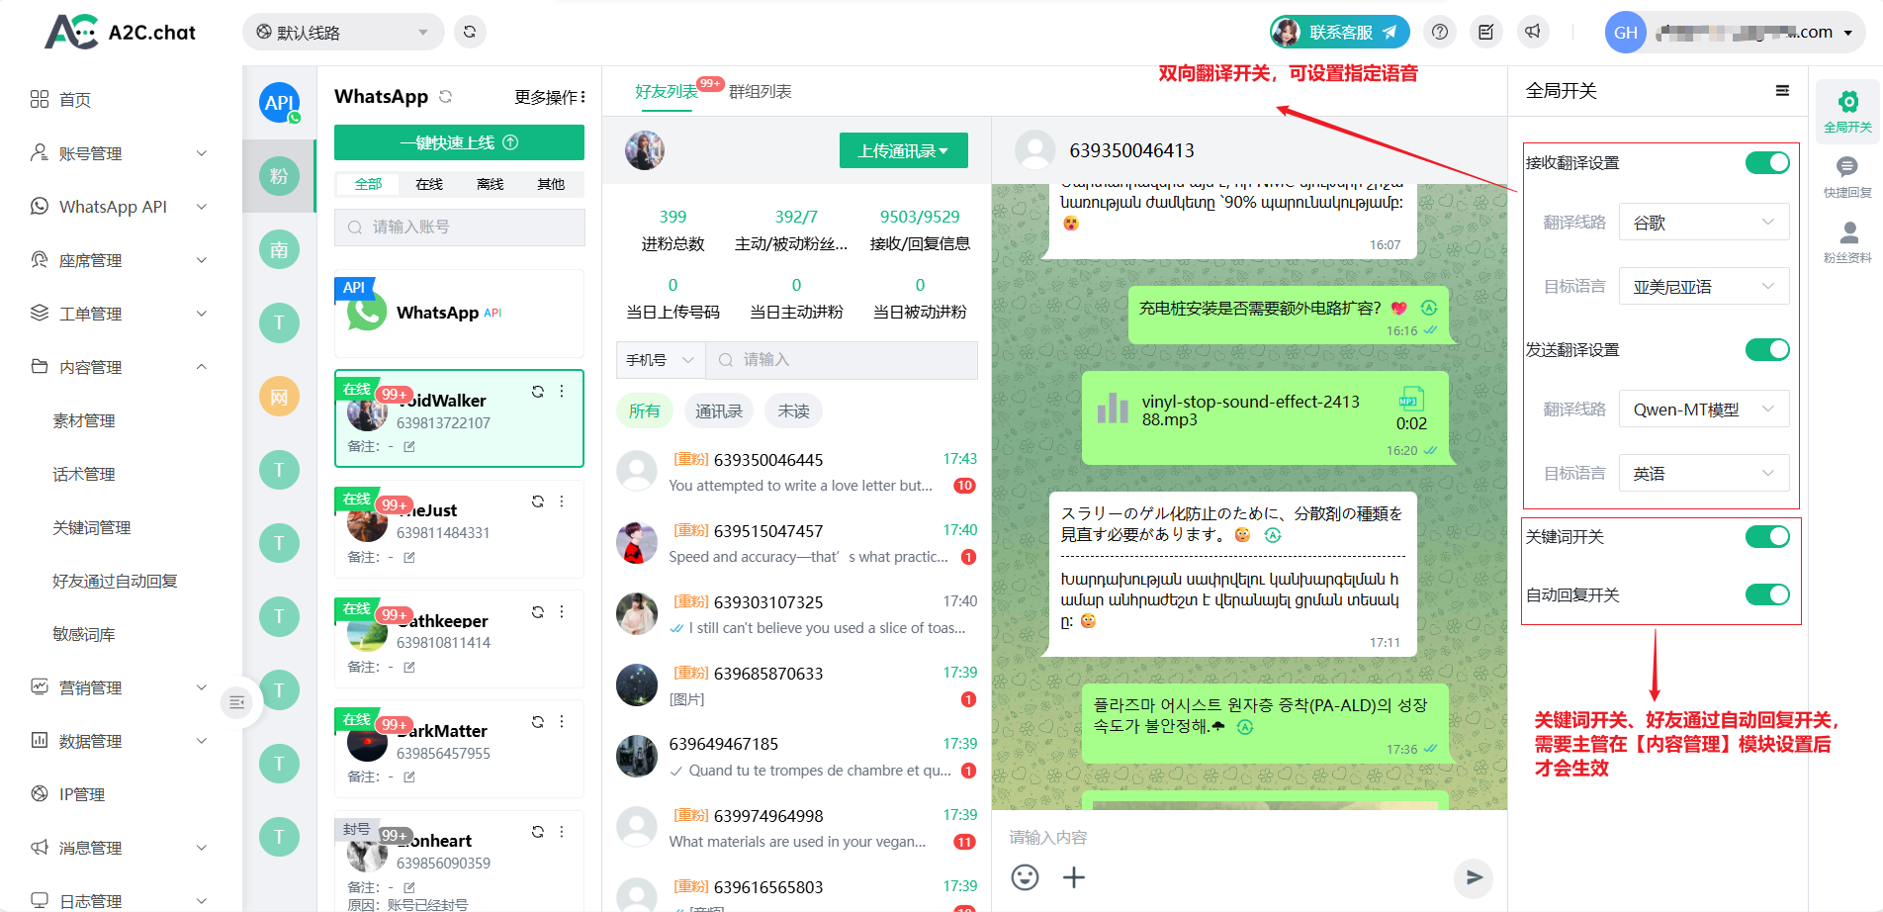The width and height of the screenshot is (1883, 912).
Task: Turn off the 发送翻译设置 switch
Action: (1766, 350)
